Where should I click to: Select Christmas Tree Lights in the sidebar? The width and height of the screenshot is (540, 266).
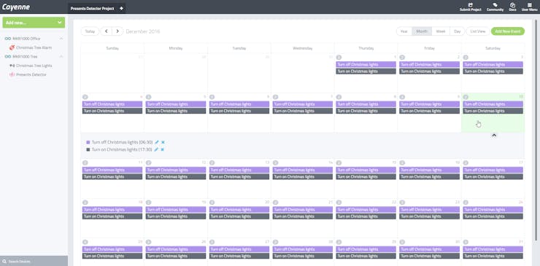(x=34, y=66)
